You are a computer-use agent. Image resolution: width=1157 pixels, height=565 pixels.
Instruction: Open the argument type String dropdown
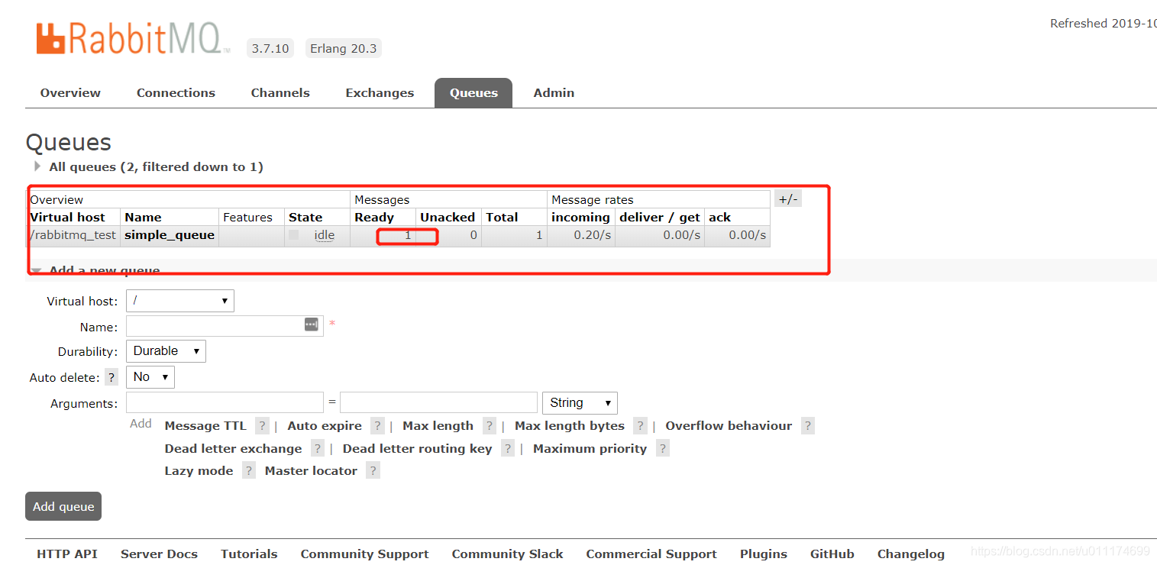[580, 403]
